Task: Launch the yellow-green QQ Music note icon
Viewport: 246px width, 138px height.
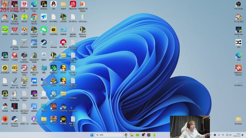Action: tap(24, 17)
